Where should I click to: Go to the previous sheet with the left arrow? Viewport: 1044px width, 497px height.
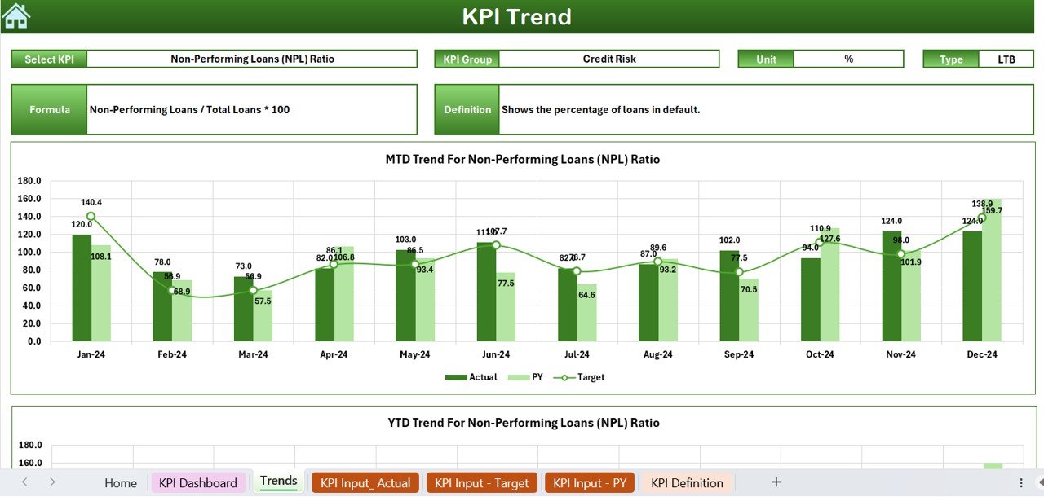(24, 482)
